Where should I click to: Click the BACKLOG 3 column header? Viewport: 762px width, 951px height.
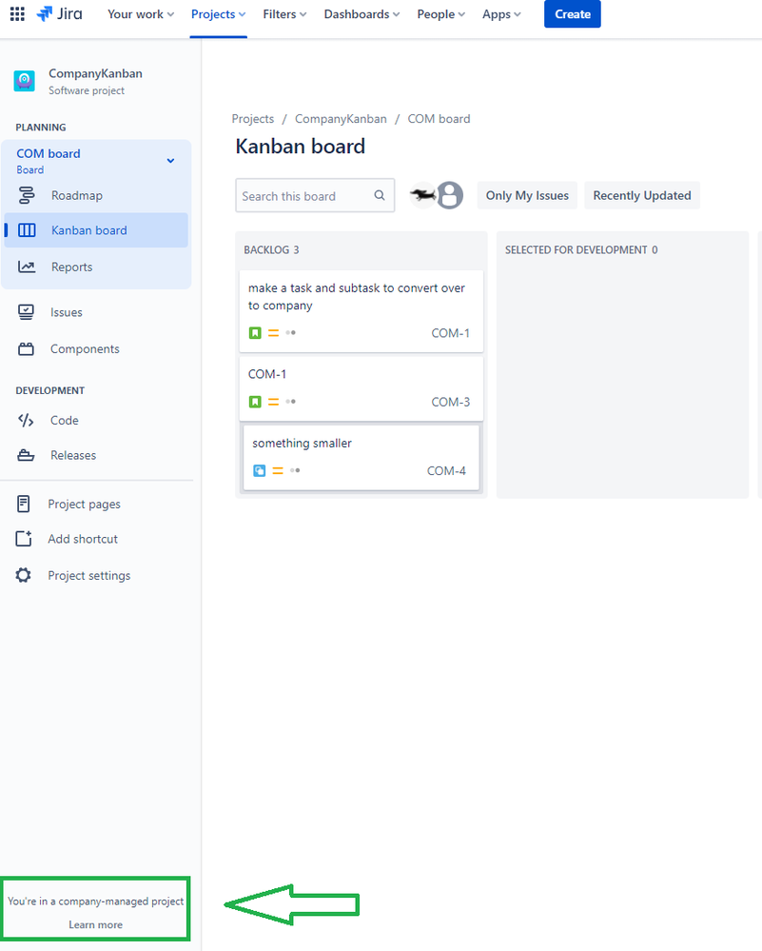(x=271, y=249)
